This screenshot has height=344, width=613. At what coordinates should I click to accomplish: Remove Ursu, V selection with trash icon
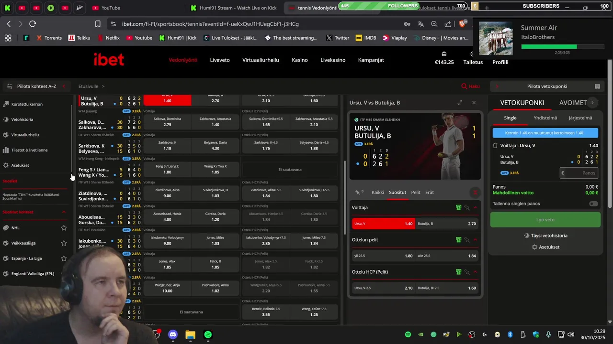(x=495, y=146)
